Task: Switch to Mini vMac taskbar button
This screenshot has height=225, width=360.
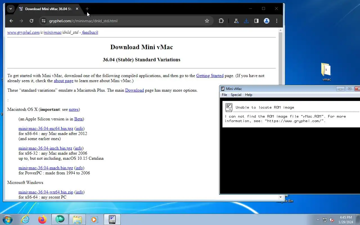Action: (x=112, y=219)
